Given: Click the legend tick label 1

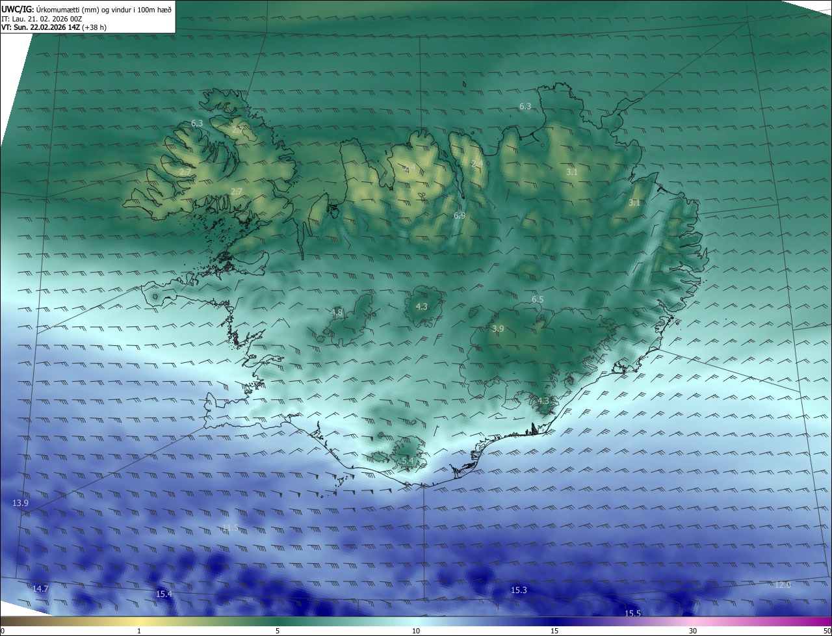Looking at the screenshot, I should click(x=139, y=631).
